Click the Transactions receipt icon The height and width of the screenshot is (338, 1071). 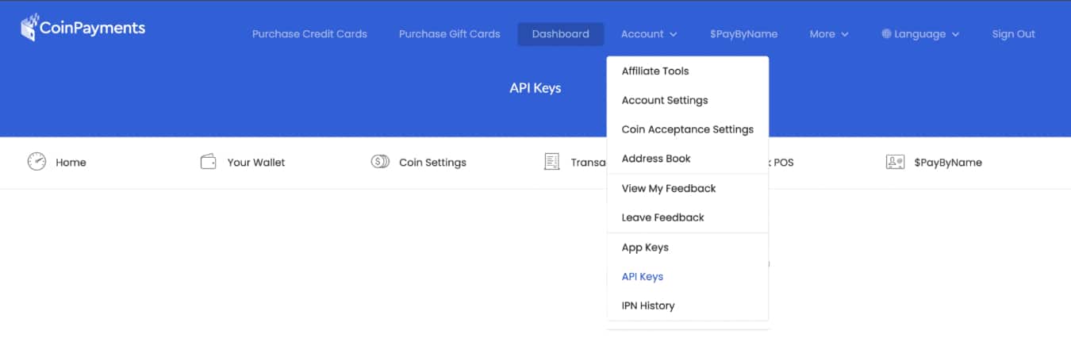[551, 162]
